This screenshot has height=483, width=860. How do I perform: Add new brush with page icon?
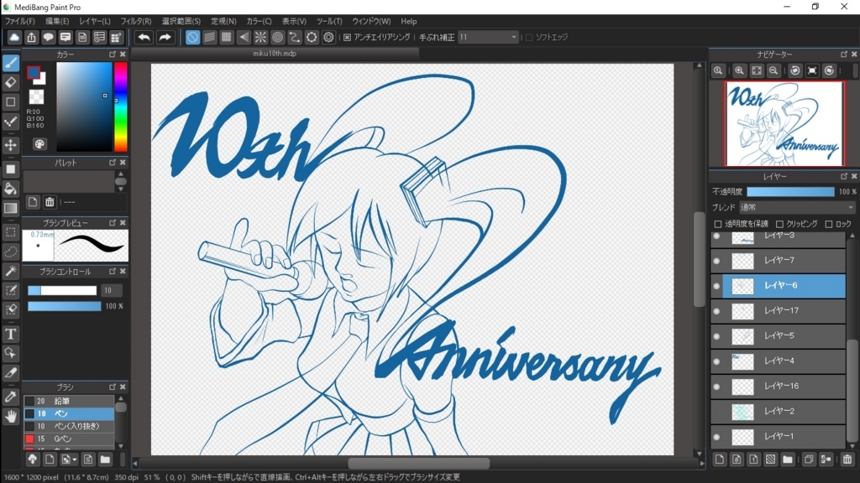click(x=50, y=460)
